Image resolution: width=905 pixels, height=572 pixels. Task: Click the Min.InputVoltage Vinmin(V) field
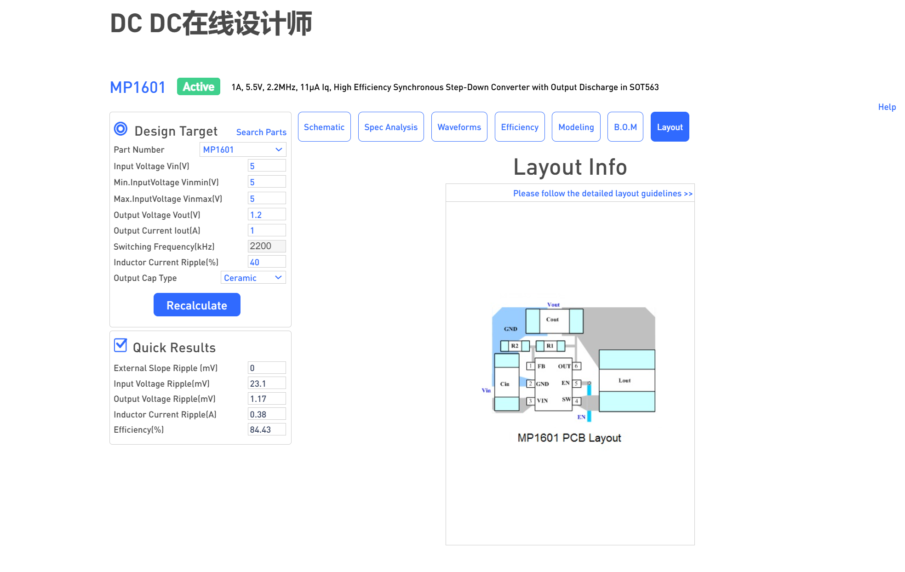[x=267, y=182]
